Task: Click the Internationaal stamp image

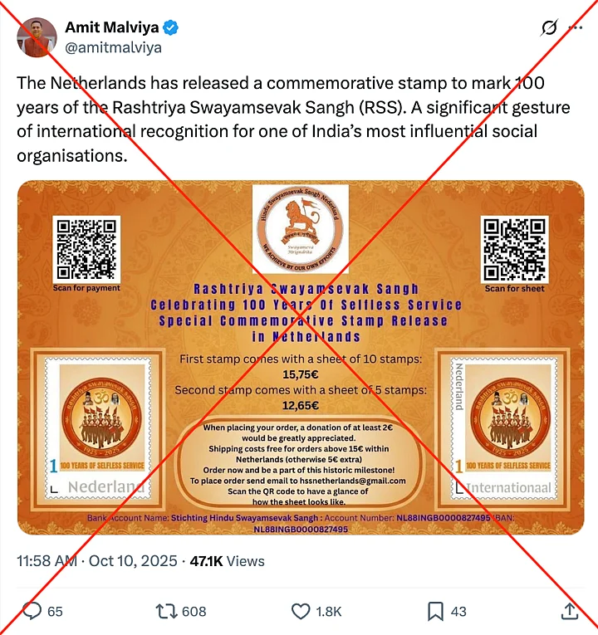Action: coord(502,429)
